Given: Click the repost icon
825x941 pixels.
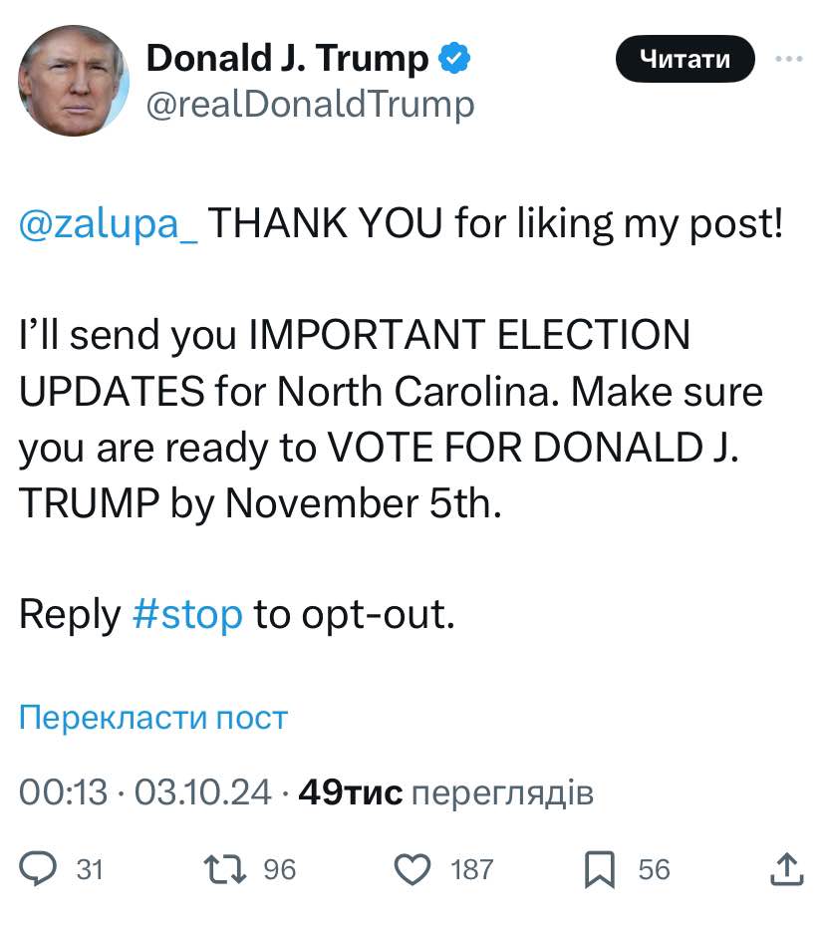Looking at the screenshot, I should coord(223,868).
